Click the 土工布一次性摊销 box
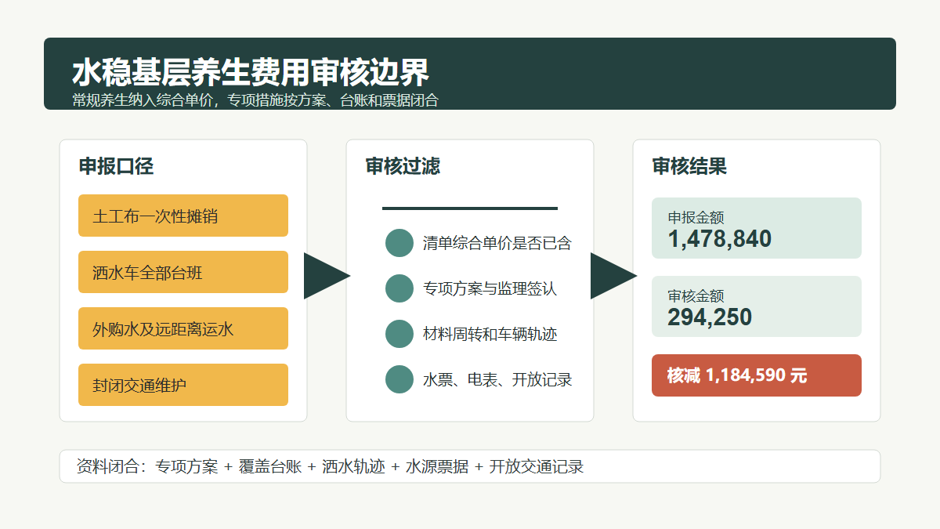Screen dimensions: 940x529 click(x=183, y=216)
